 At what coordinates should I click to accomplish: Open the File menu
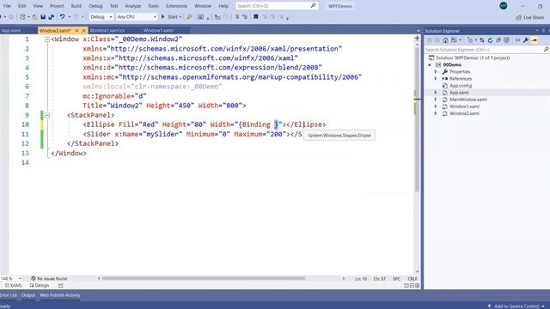click(7, 6)
